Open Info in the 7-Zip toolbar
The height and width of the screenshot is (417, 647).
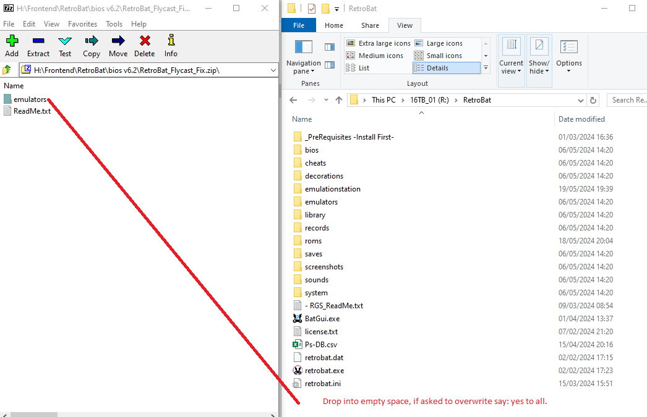(171, 46)
